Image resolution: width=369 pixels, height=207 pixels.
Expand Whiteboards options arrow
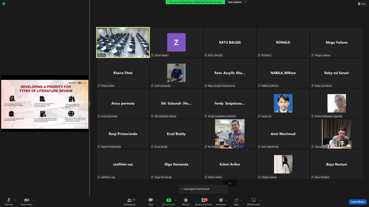point(261,200)
